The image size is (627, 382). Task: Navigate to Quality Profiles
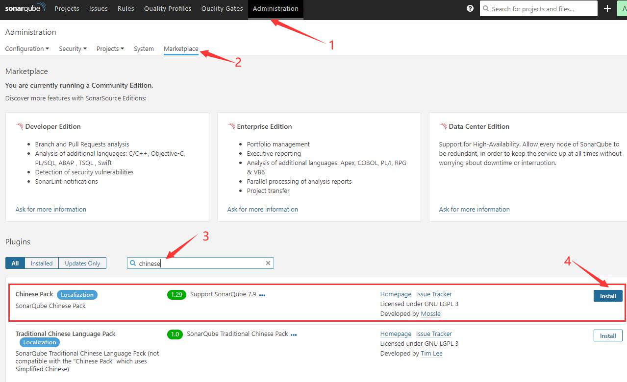(168, 8)
